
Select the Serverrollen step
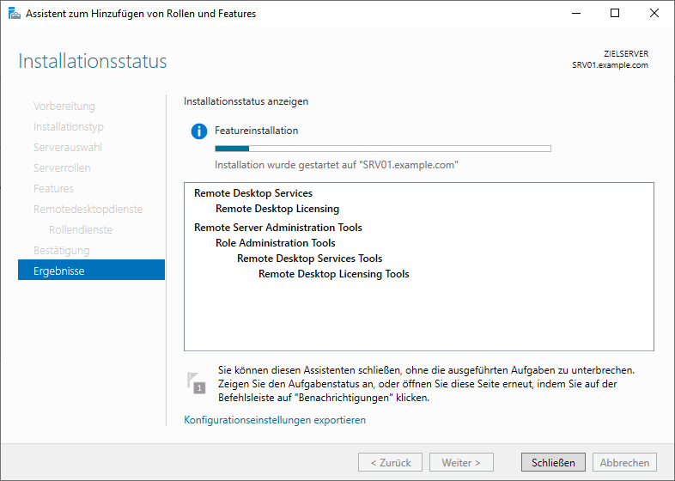coord(62,168)
